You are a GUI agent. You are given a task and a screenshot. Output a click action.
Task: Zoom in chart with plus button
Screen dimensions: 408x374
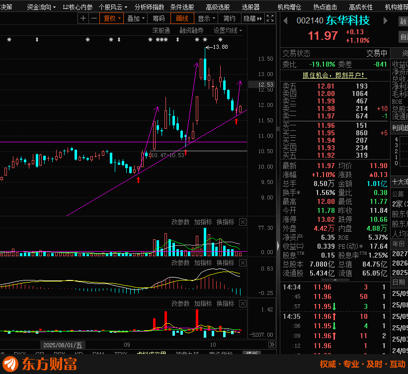click(x=83, y=18)
